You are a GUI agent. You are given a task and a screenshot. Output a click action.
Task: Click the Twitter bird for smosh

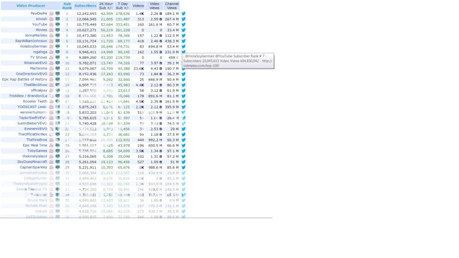click(183, 19)
